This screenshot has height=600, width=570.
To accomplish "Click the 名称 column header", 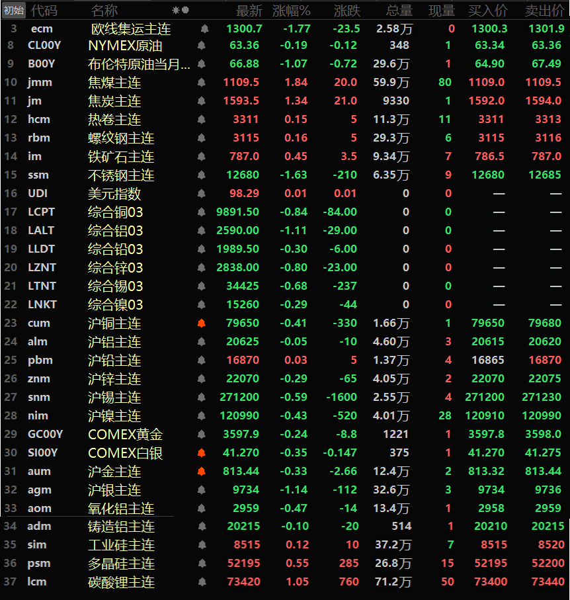I will (104, 11).
